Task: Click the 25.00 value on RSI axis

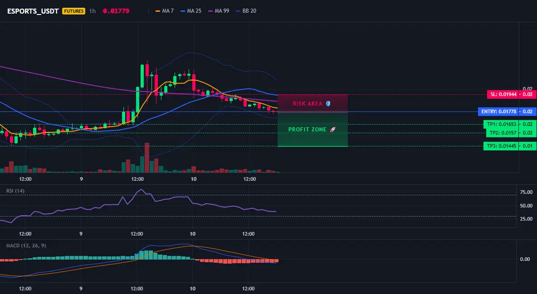Action: pyautogui.click(x=526, y=219)
